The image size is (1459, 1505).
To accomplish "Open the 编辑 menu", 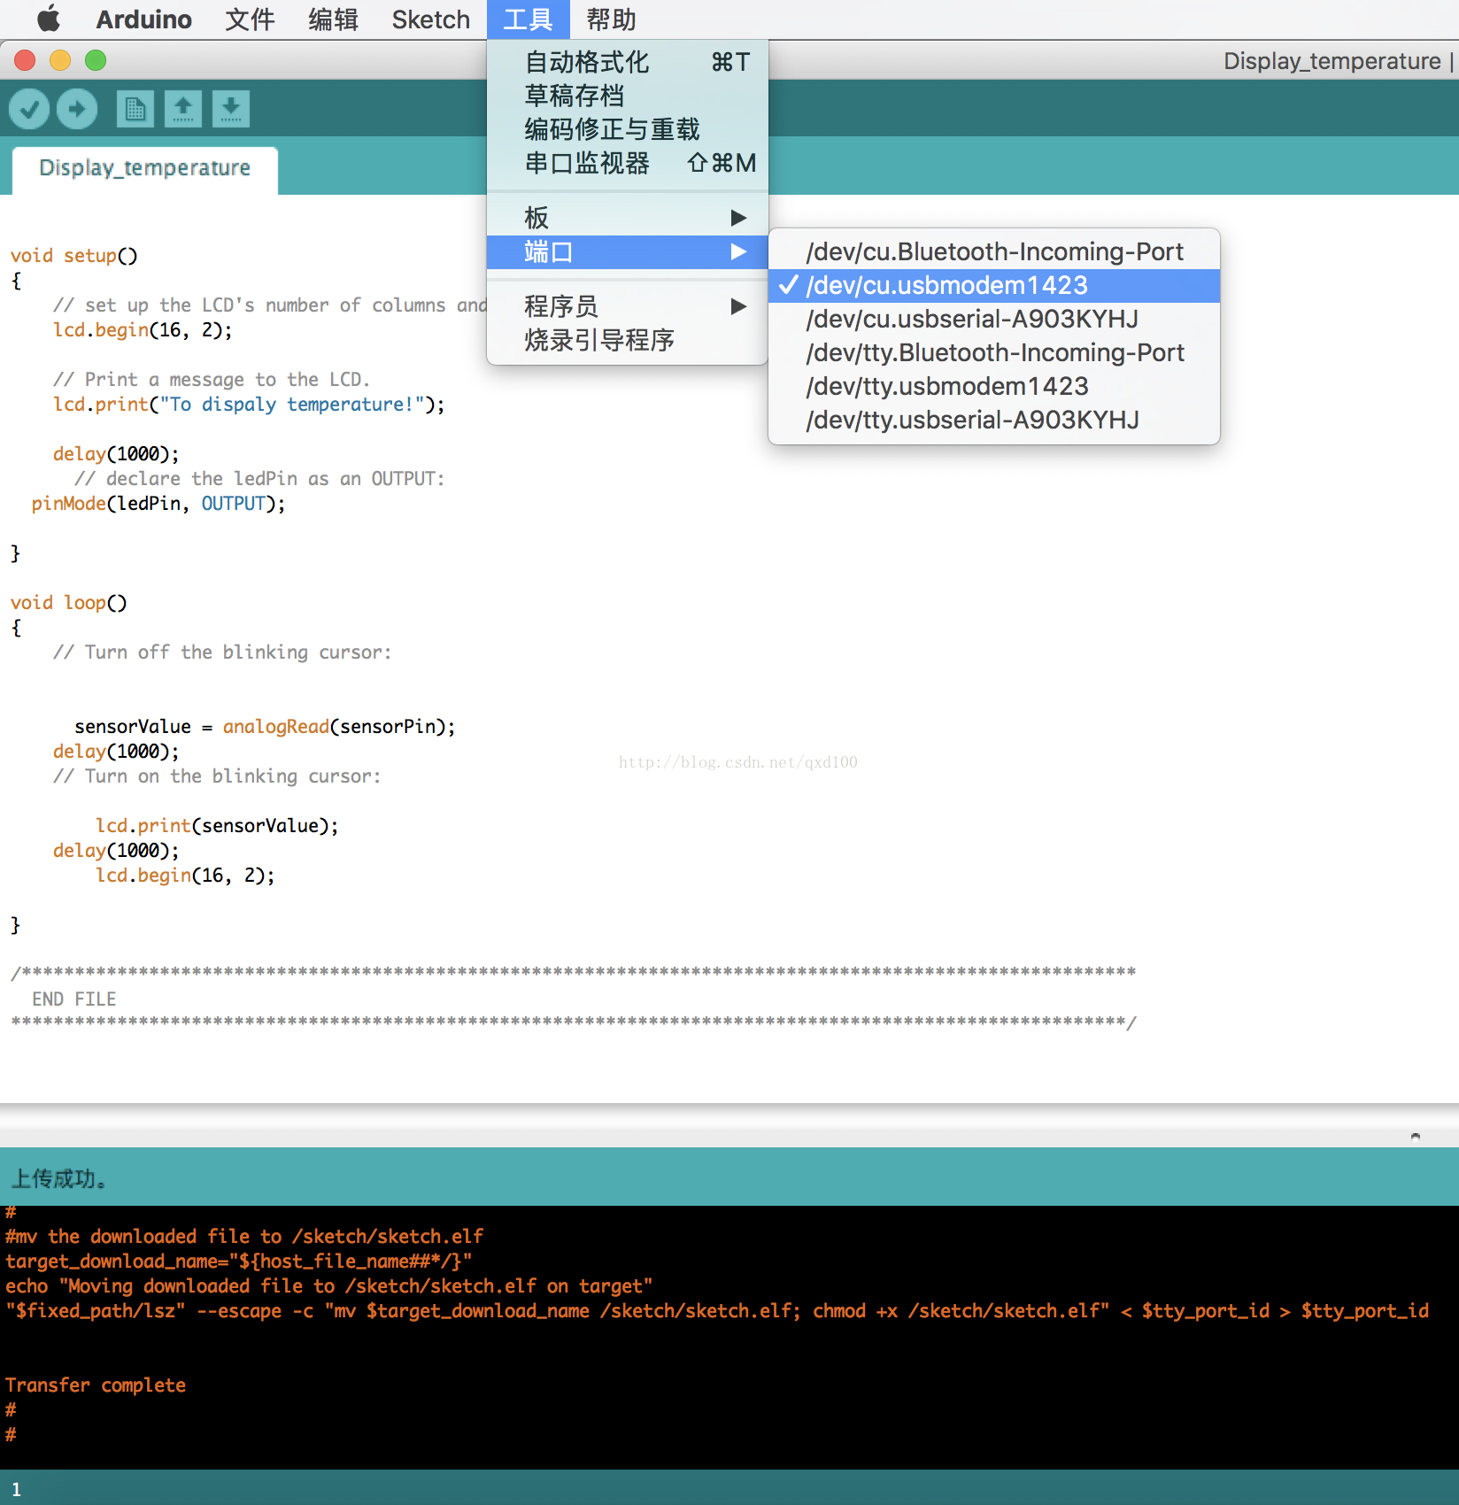I will coord(333,19).
